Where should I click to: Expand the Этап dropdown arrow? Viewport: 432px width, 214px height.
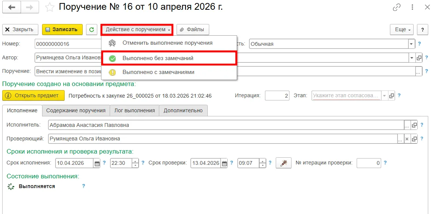click(x=385, y=96)
